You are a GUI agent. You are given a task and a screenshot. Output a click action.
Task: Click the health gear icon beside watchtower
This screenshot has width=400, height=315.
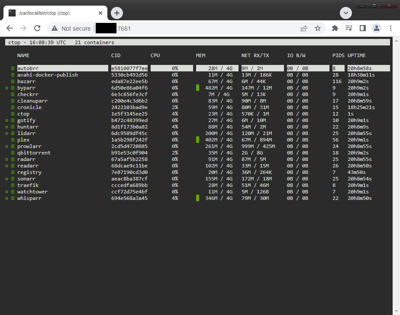click(7, 192)
